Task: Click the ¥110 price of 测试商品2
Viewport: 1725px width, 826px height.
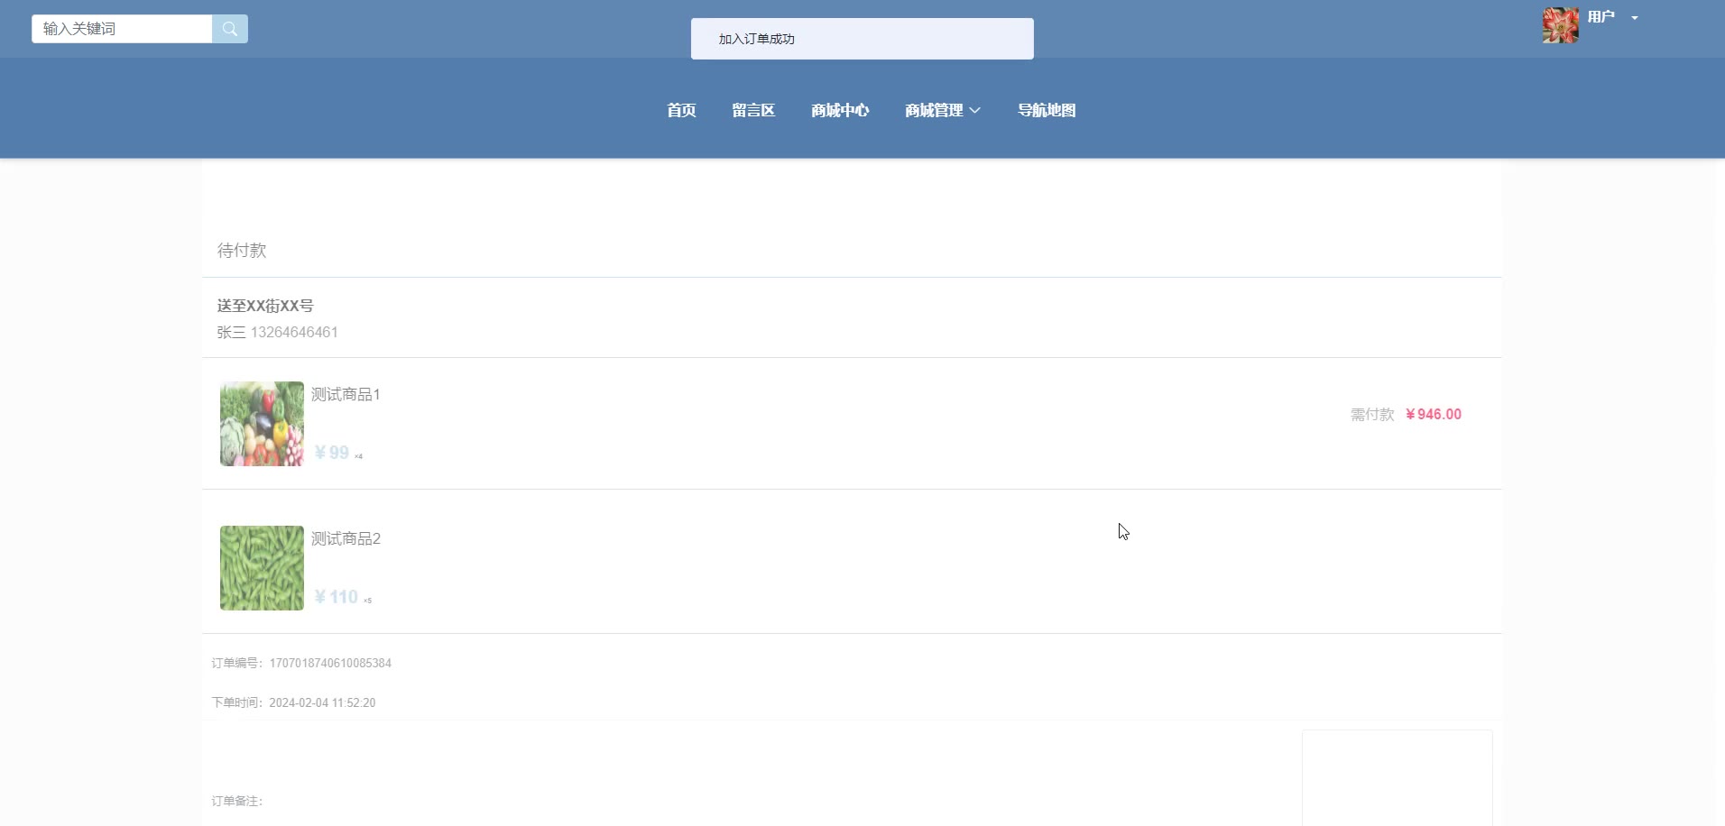Action: [x=336, y=597]
